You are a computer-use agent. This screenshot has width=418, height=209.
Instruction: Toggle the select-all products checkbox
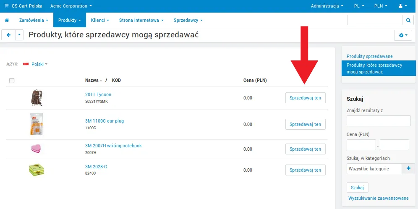click(x=12, y=80)
